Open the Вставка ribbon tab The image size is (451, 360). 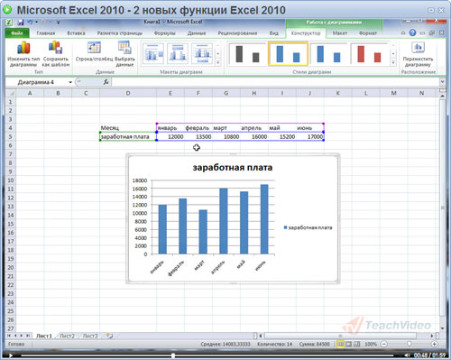click(x=76, y=33)
